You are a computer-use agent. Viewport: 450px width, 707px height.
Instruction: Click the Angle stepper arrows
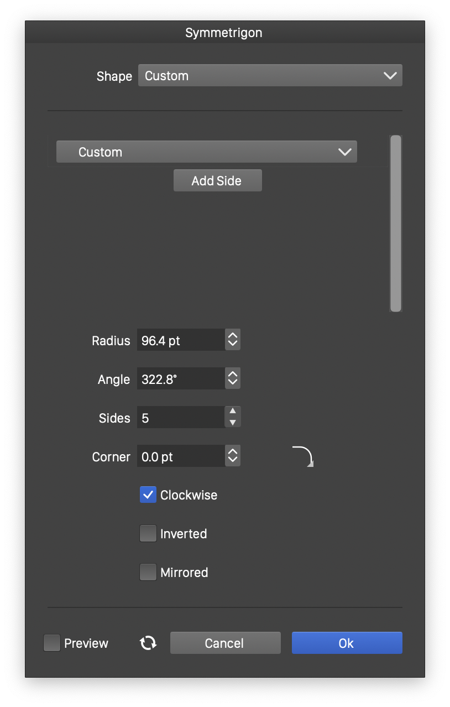233,378
